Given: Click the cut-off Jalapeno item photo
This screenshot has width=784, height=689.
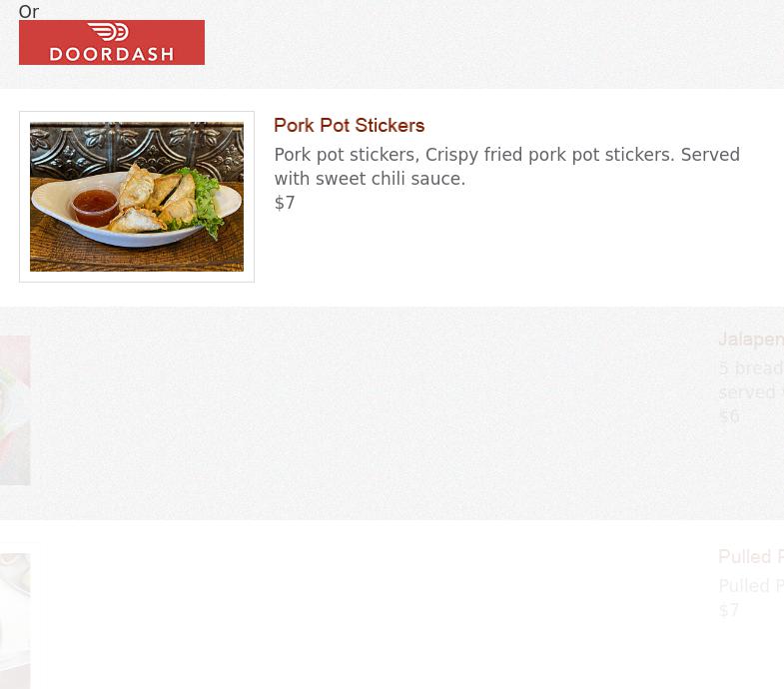Looking at the screenshot, I should pos(14,410).
